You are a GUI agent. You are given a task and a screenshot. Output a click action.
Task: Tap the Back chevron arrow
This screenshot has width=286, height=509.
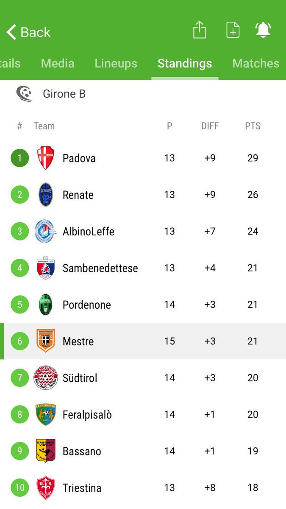(11, 32)
